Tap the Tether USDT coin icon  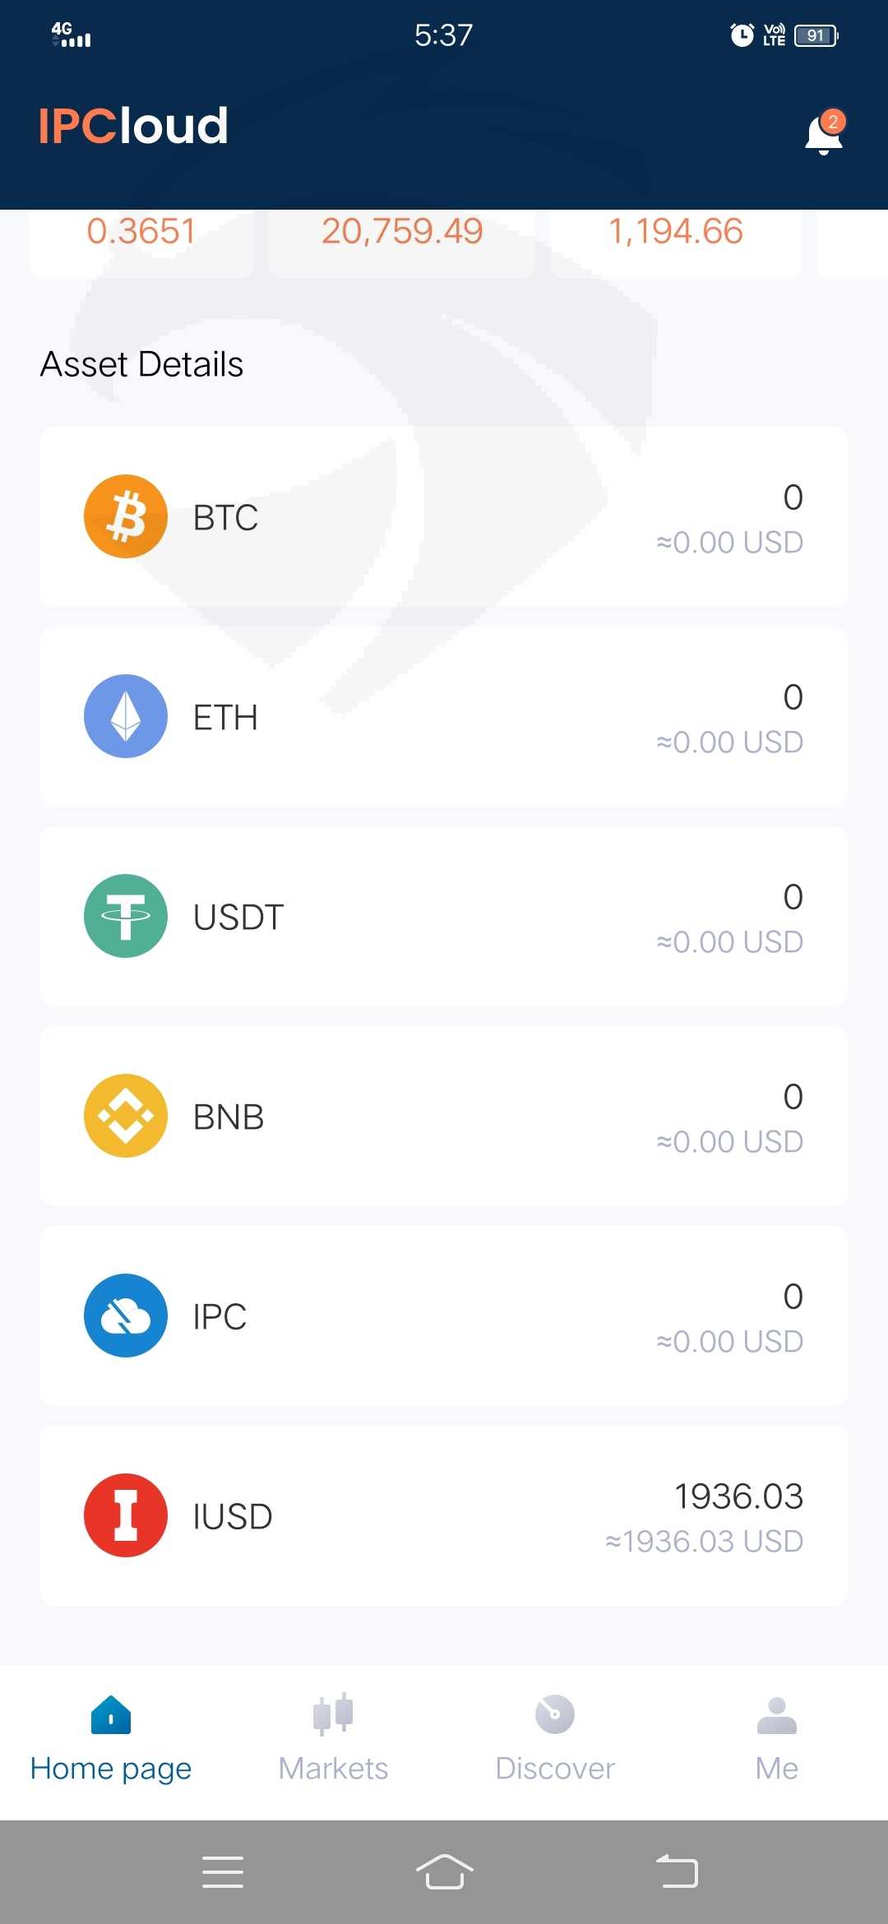pyautogui.click(x=126, y=916)
